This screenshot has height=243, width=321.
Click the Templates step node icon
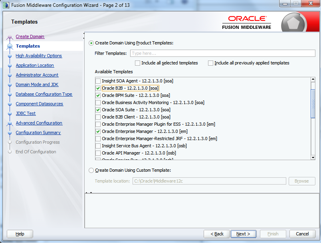10,46
